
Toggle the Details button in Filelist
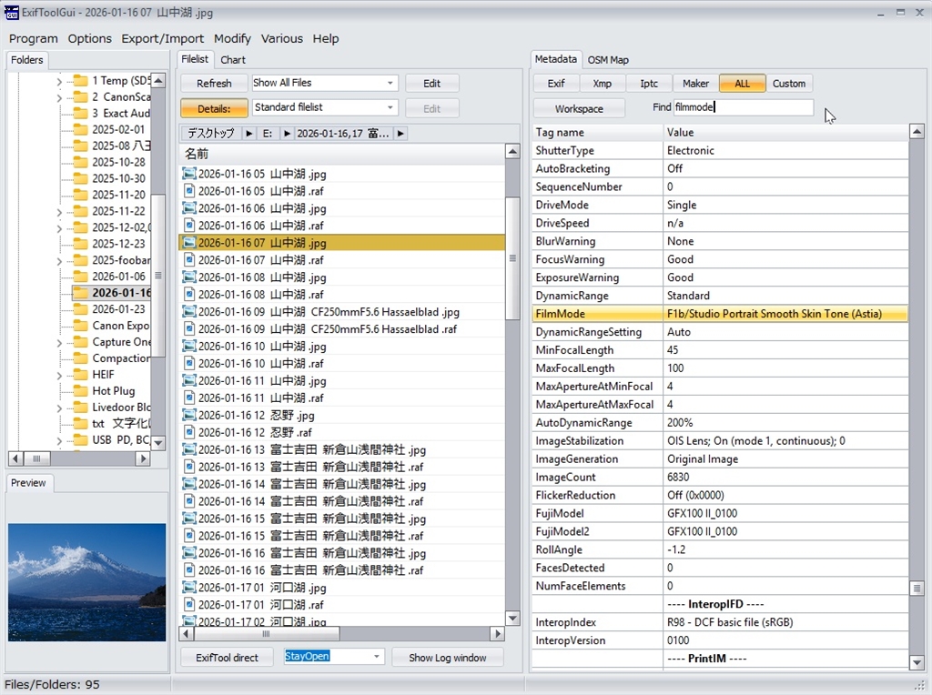(214, 108)
